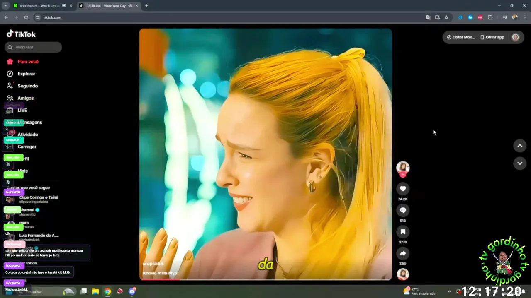531x298 pixels.
Task: Expand the system tray hidden icons chevron
Action: (449, 291)
